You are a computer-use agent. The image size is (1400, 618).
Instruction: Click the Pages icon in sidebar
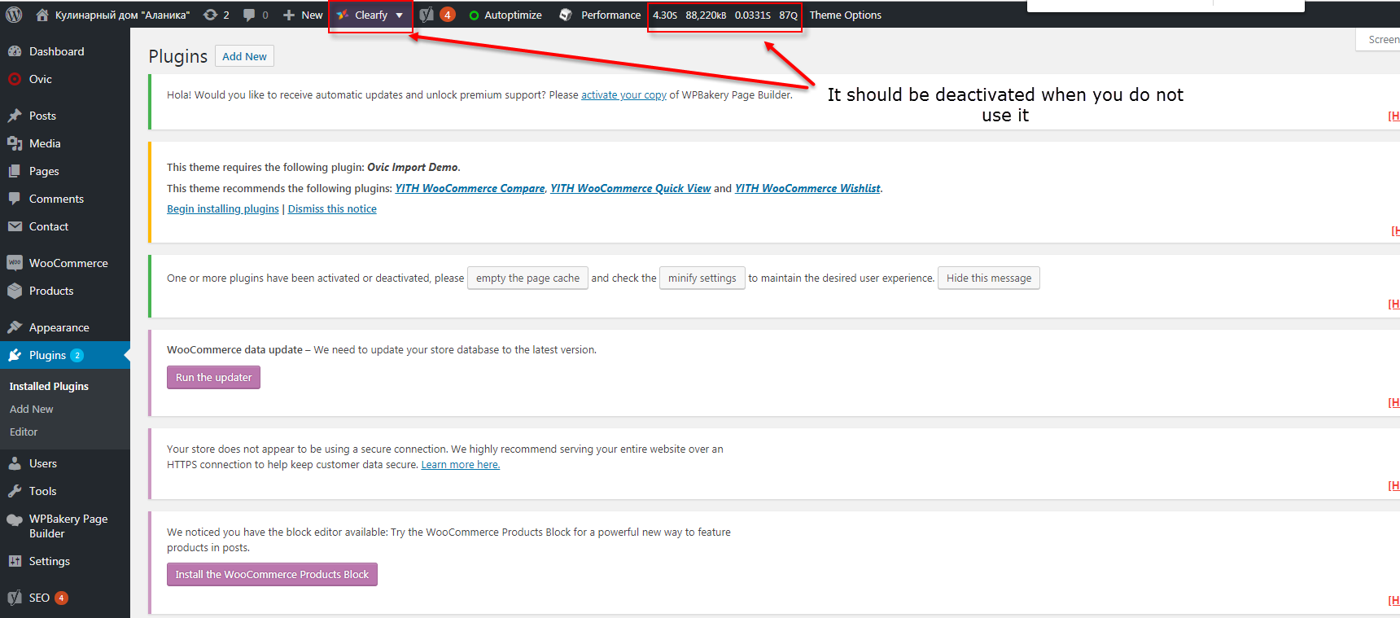(x=15, y=171)
